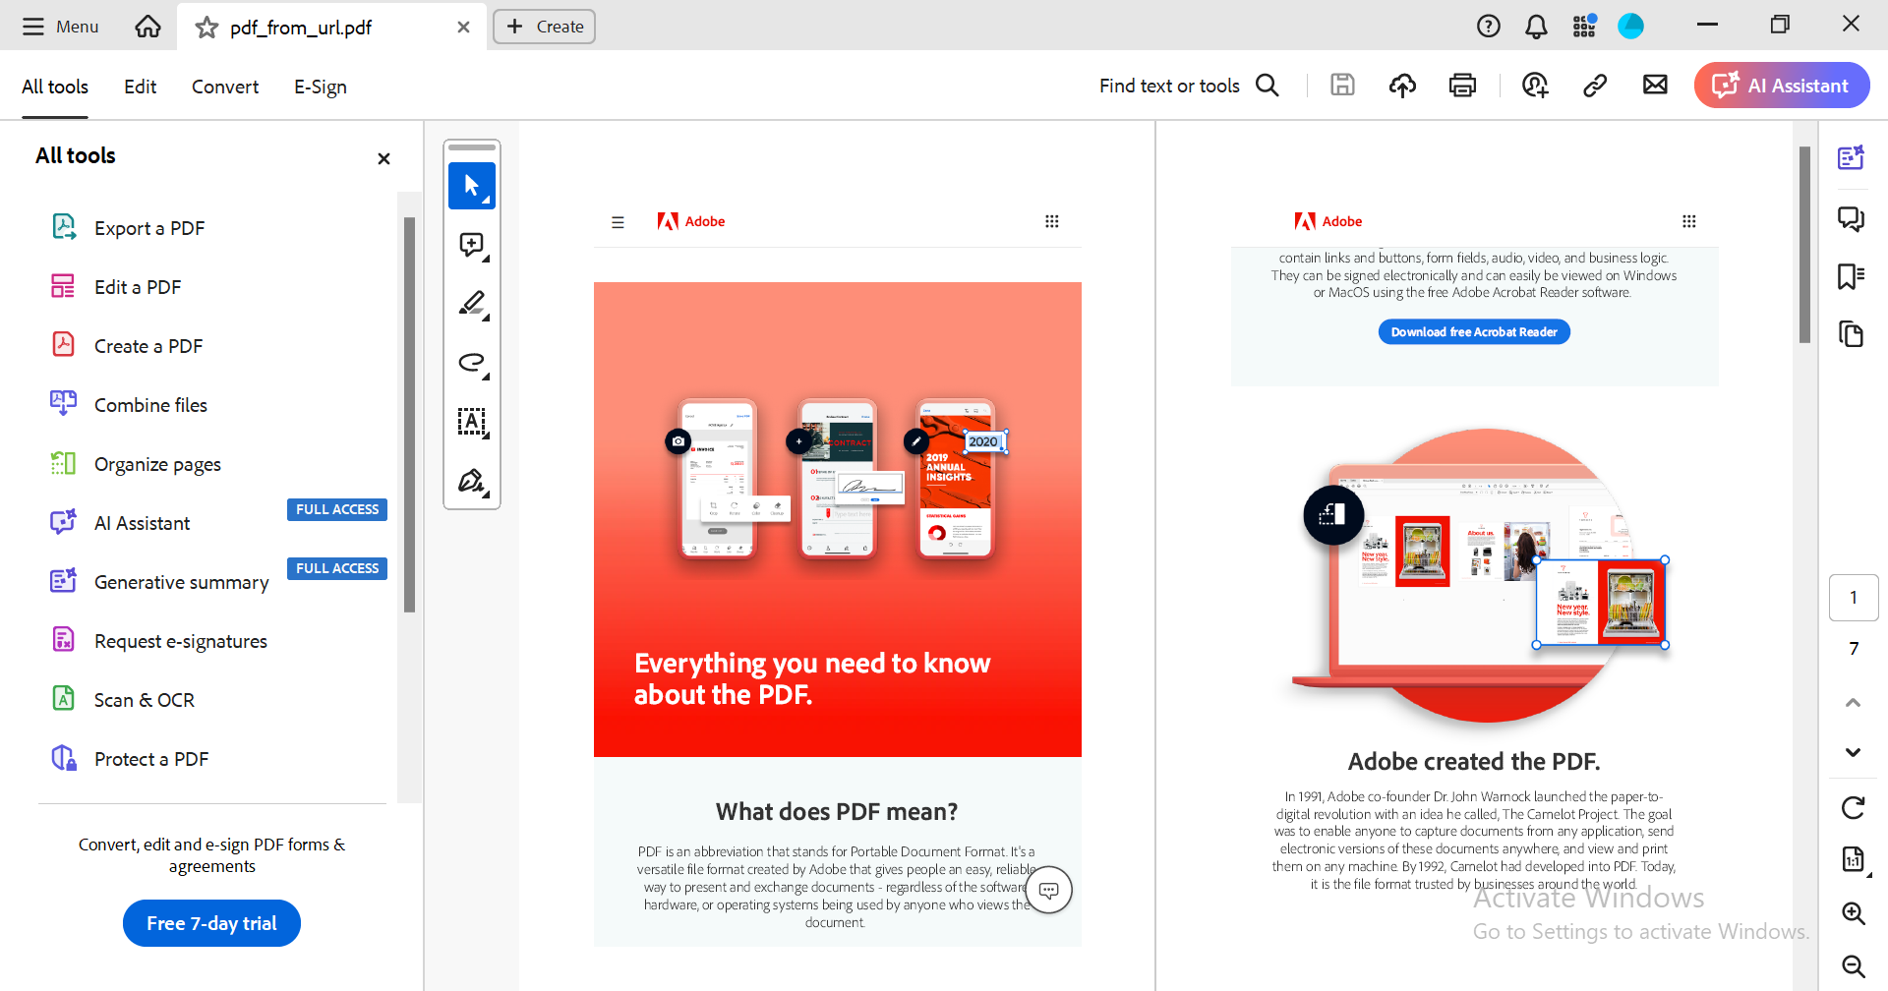Image resolution: width=1888 pixels, height=991 pixels.
Task: Go to the next page arrow
Action: [x=1854, y=752]
